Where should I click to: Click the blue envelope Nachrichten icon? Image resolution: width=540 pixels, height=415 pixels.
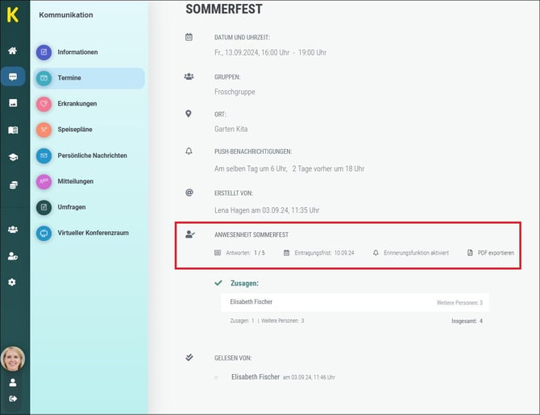pos(44,156)
